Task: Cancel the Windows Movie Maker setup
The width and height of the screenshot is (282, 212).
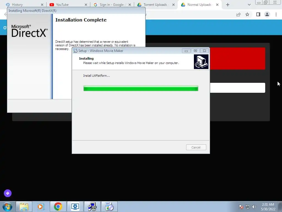Action: click(196, 147)
